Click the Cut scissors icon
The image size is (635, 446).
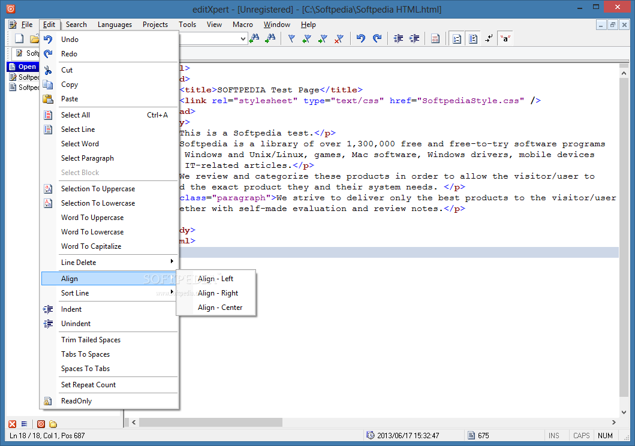tap(48, 70)
